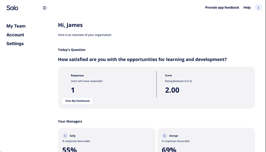
Task: Collapse the sidebar with the panel icon
Action: point(45,8)
